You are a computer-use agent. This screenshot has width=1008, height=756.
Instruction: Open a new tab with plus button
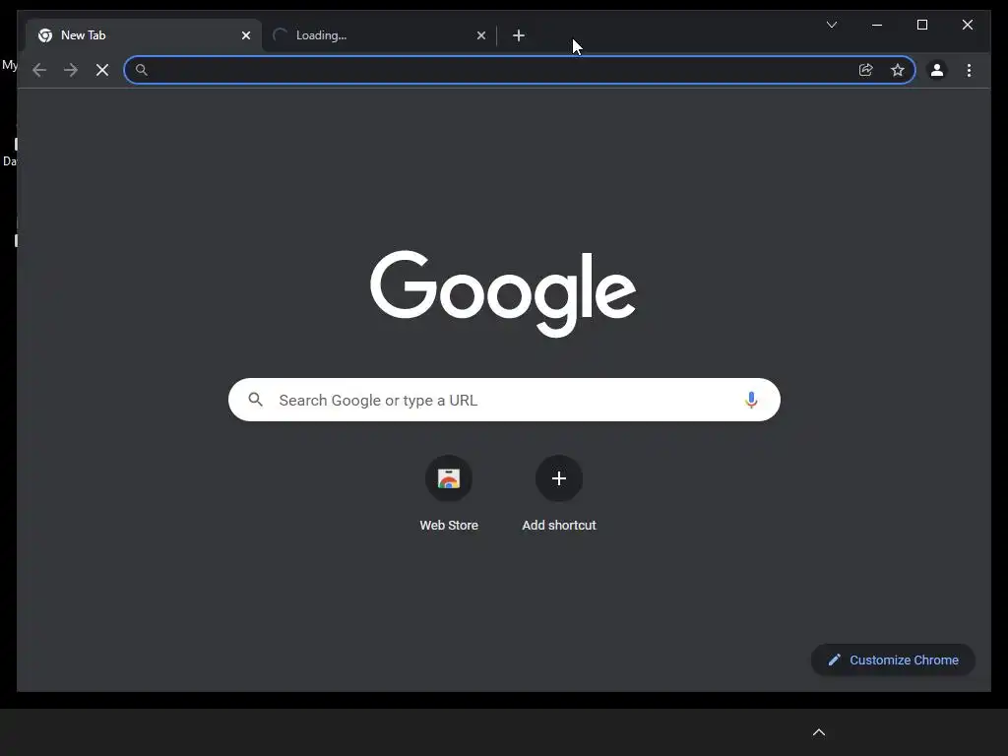[519, 35]
